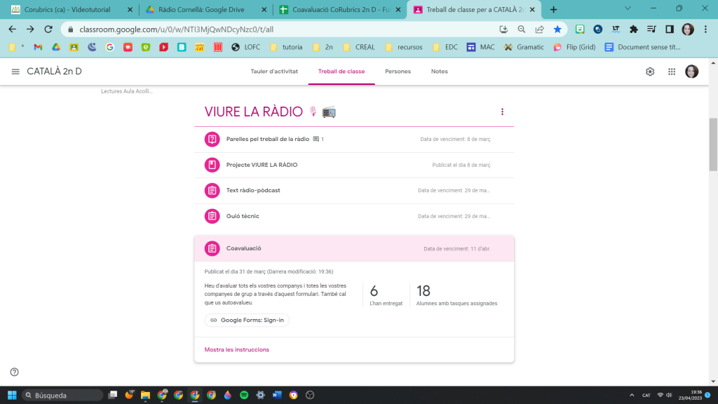718x404 pixels.
Task: Expand the Text ràdio-pòdcast assignment
Action: tap(253, 190)
